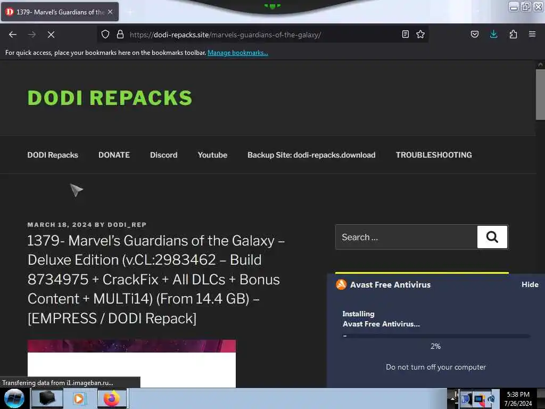Open the Downloads panel arrow icon

coord(493,34)
